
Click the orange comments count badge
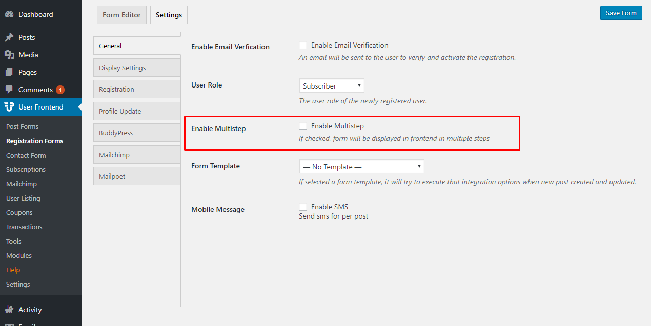click(x=60, y=90)
